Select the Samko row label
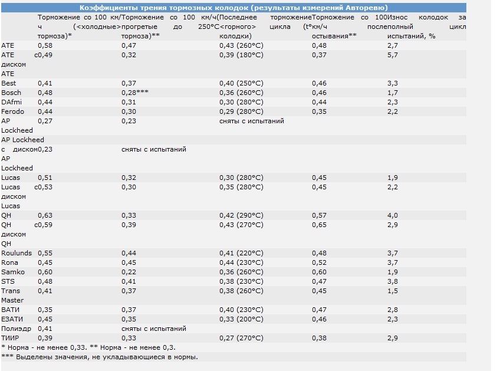497x371 pixels. tap(13, 272)
